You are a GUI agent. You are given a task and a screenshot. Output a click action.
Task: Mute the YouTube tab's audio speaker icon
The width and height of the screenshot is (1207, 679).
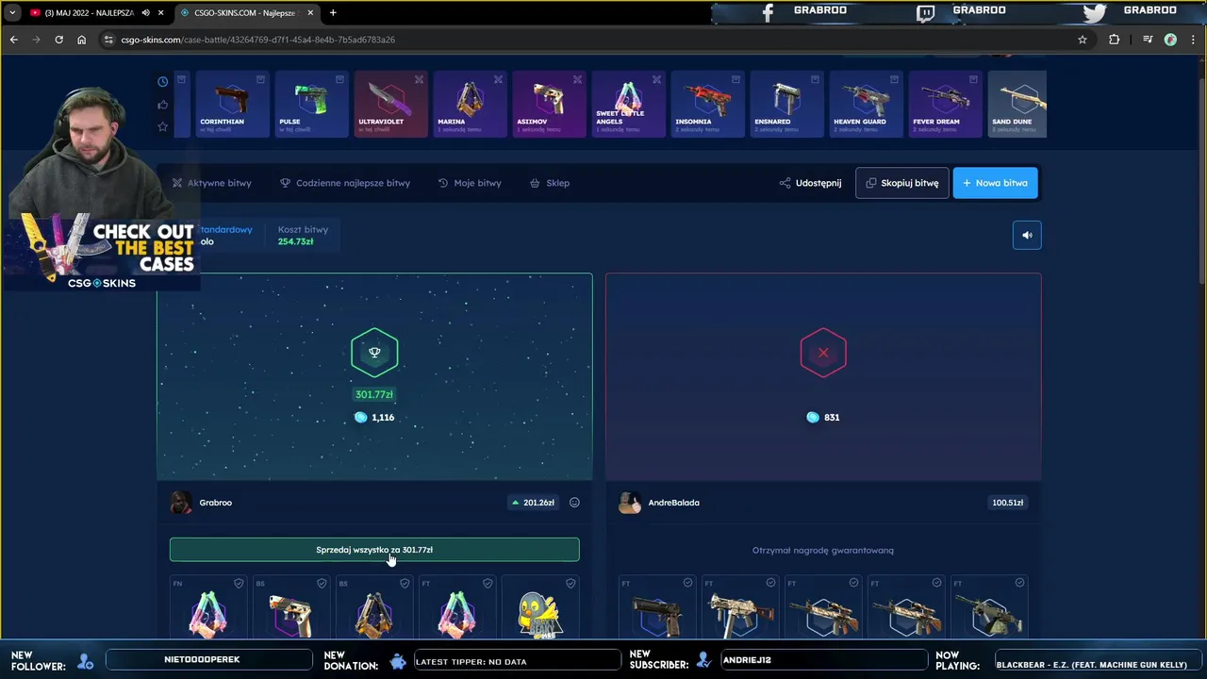145,12
